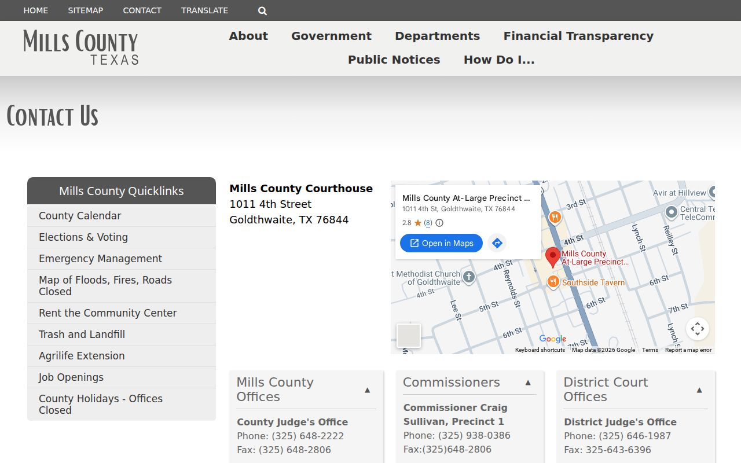Open Emergency Management quicklink
This screenshot has width=741, height=463.
pyautogui.click(x=122, y=259)
